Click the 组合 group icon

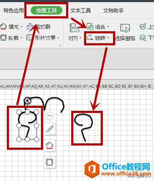(x=90, y=27)
